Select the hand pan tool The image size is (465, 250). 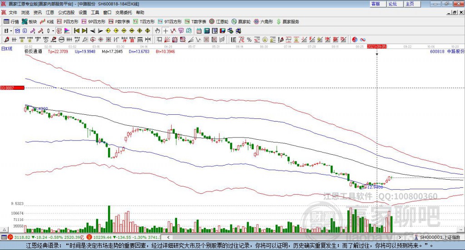(x=157, y=31)
